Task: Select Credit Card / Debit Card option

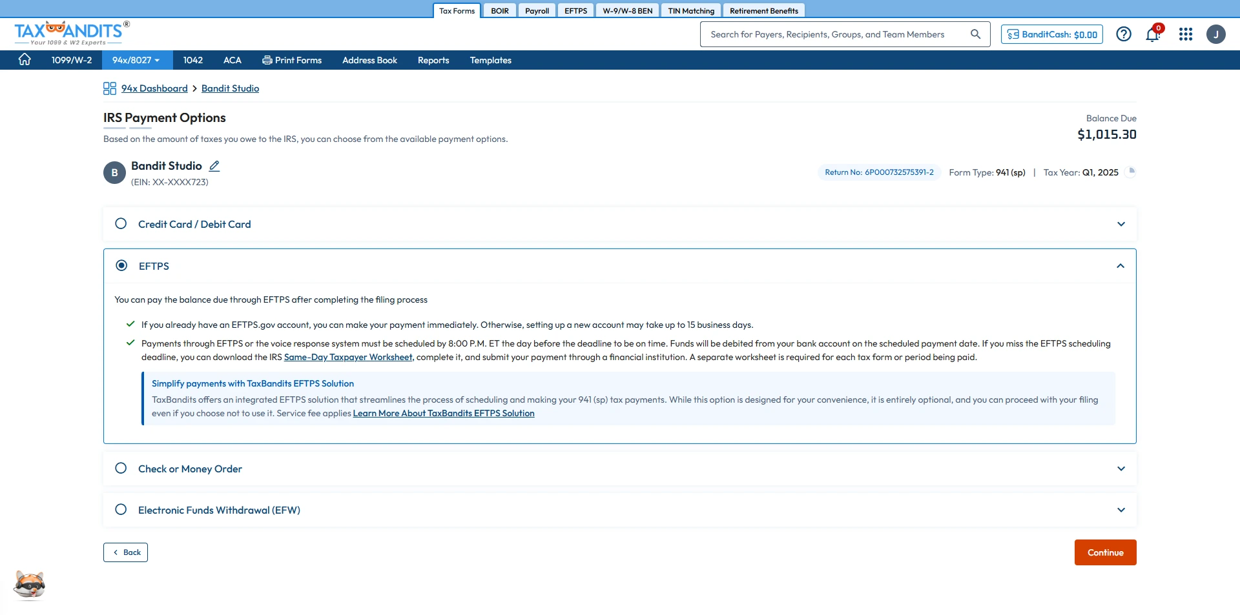Action: [x=121, y=224]
